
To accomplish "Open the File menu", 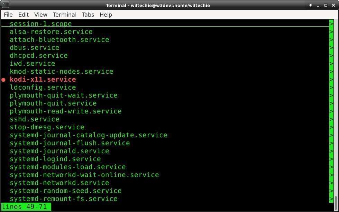I will (x=8, y=15).
